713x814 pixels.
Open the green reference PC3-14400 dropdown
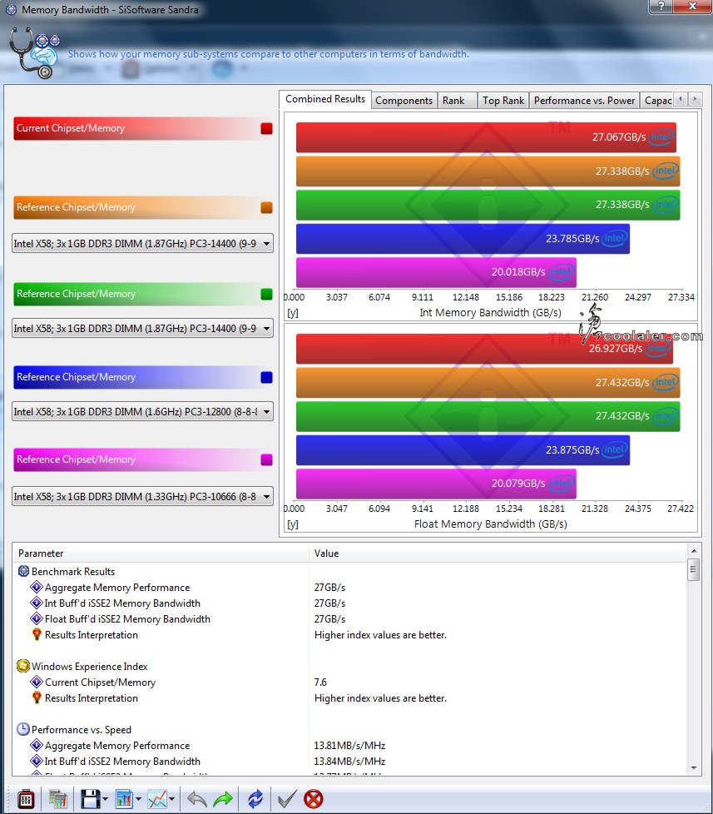click(142, 329)
